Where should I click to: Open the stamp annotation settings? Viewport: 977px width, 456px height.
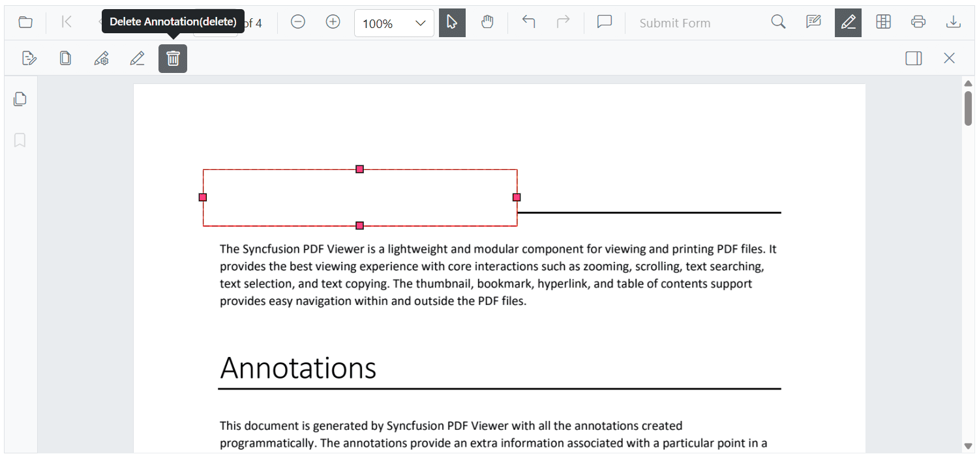[101, 58]
